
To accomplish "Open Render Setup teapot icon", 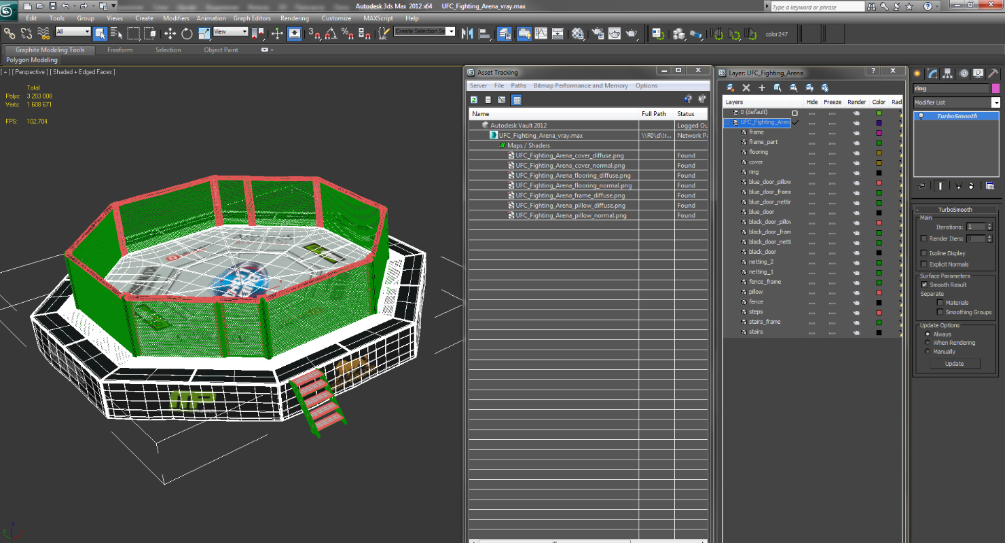I will click(598, 33).
